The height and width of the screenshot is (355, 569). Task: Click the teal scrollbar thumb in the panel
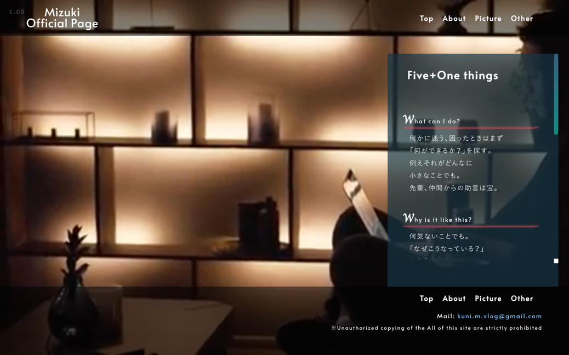click(x=556, y=94)
